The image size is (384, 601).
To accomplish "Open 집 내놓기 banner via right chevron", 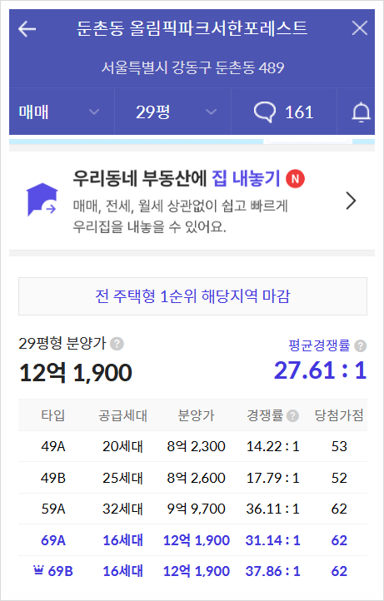I will click(351, 201).
